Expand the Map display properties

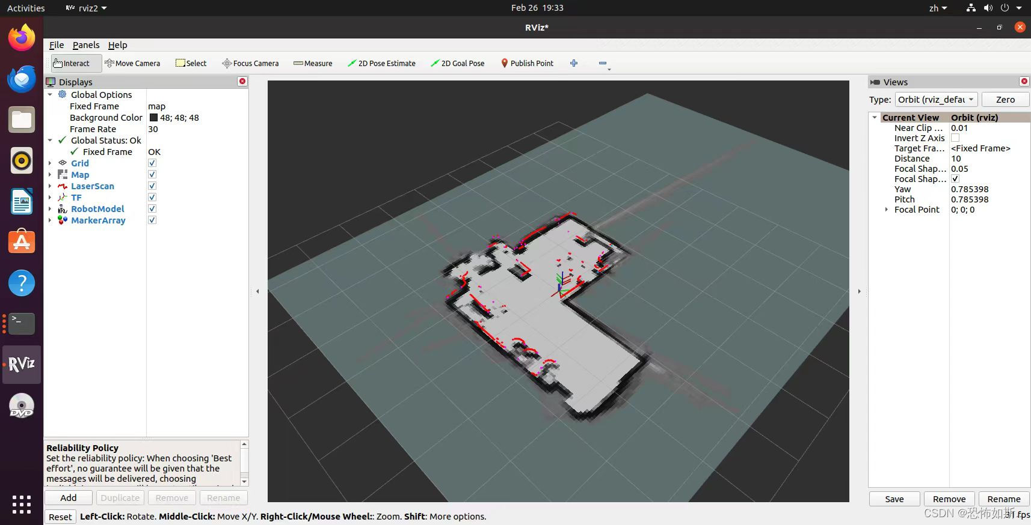pyautogui.click(x=50, y=174)
